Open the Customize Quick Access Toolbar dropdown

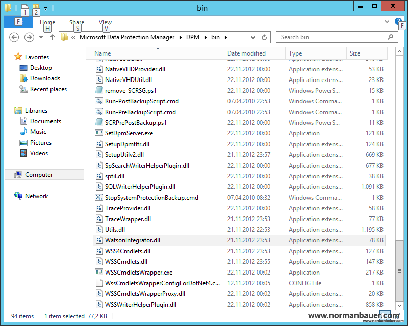[x=45, y=9]
